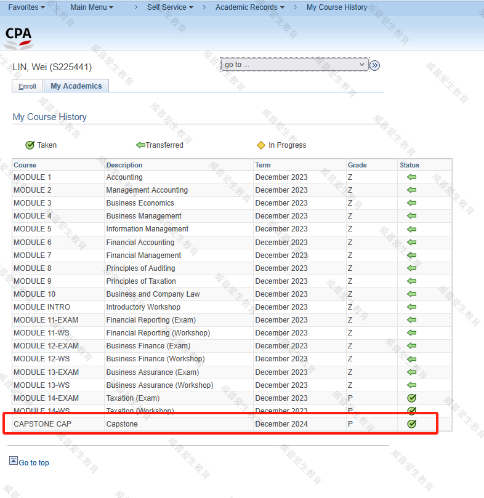Image resolution: width=484 pixels, height=498 pixels.
Task: Click 'Business Assurance (Exam)' description
Action: pyautogui.click(x=153, y=372)
